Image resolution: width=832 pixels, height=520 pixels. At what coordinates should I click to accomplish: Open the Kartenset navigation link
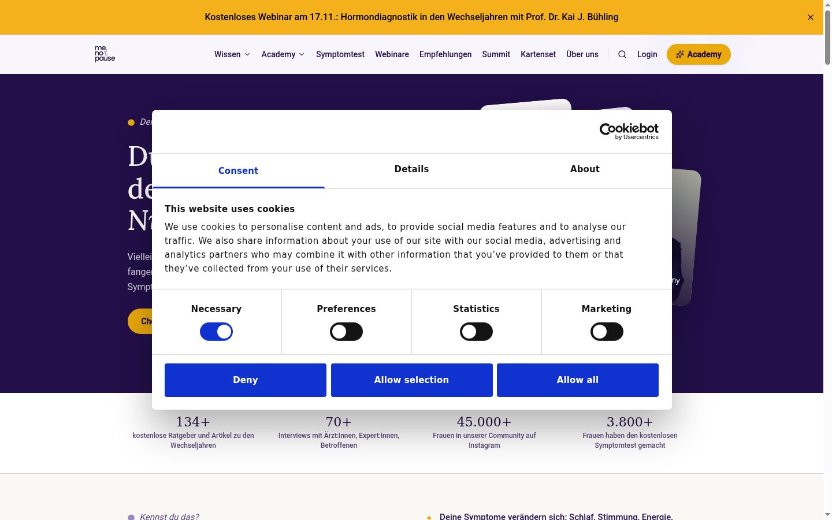[538, 54]
